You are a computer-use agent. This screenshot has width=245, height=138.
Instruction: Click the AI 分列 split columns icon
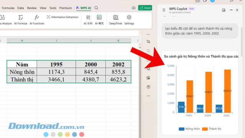click(88, 20)
